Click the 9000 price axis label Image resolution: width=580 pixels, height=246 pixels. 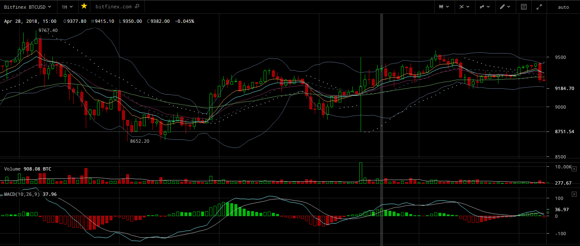tap(560, 107)
